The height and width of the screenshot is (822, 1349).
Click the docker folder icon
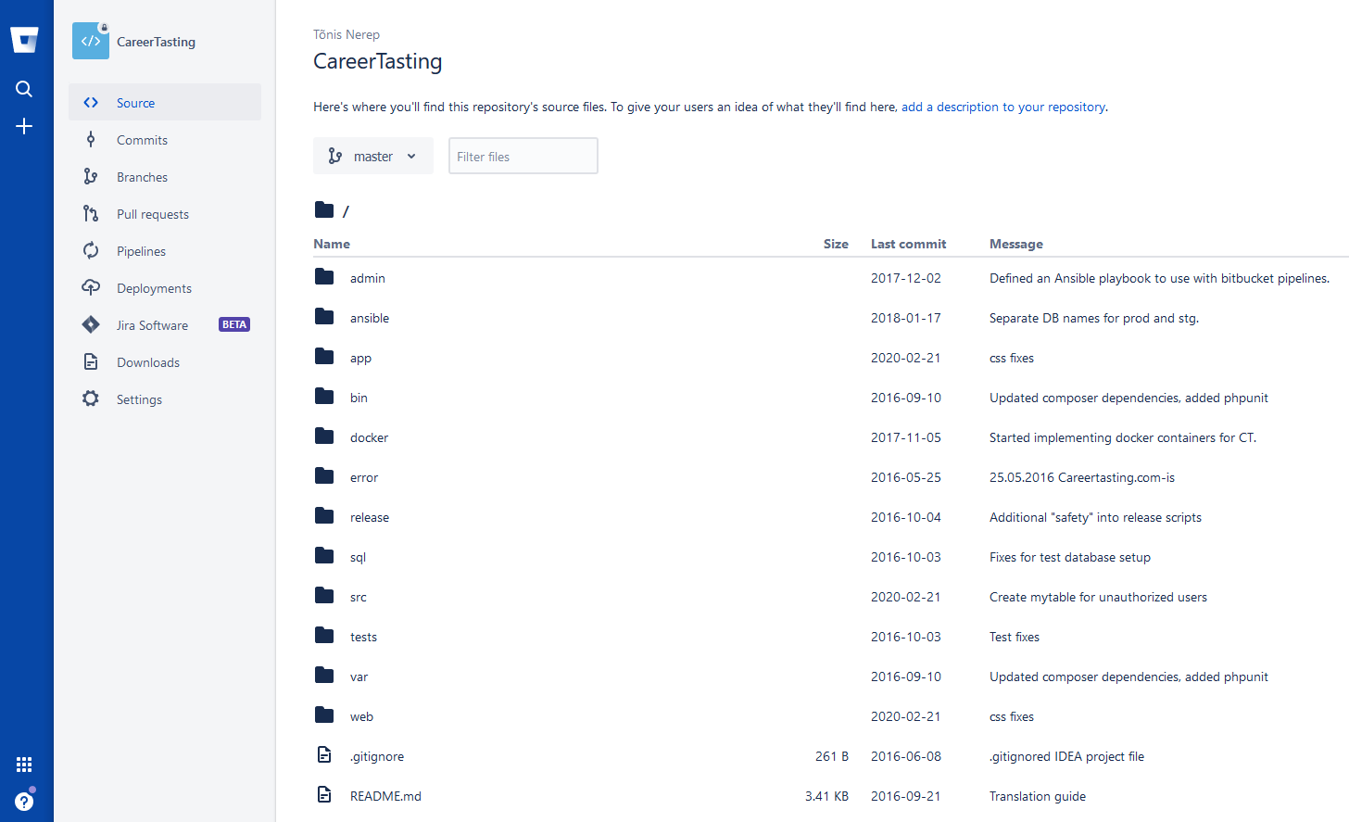coord(324,436)
